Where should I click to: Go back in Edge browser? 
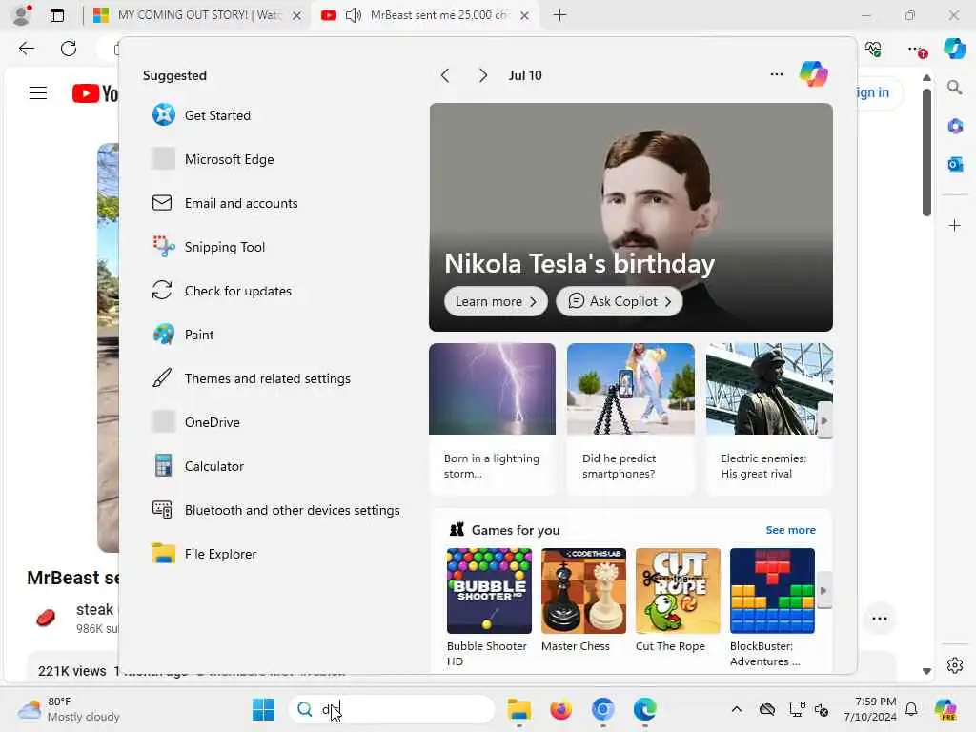(26, 49)
